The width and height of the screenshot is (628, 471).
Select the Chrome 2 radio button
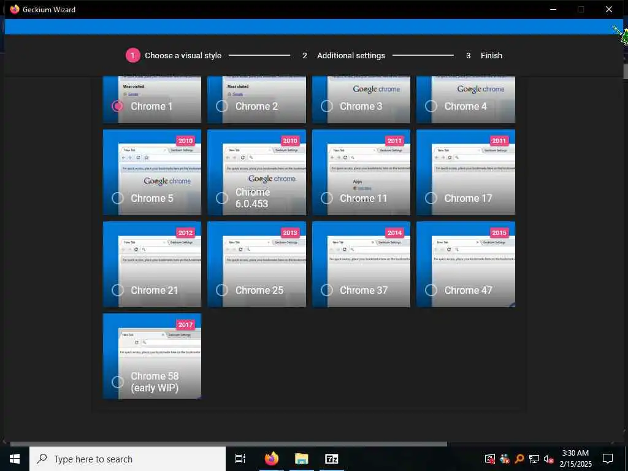222,106
